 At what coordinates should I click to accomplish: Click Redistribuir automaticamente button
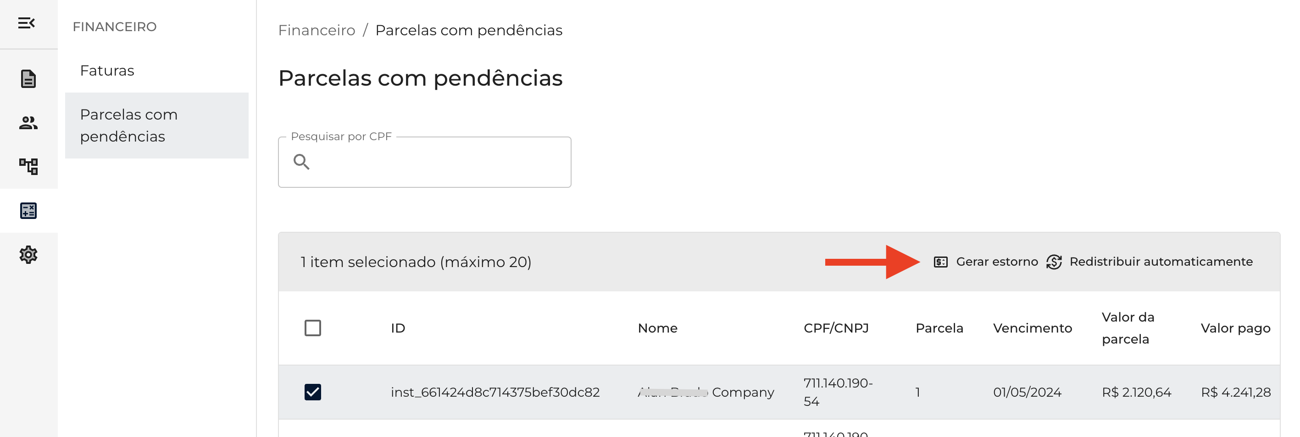[x=1160, y=262]
